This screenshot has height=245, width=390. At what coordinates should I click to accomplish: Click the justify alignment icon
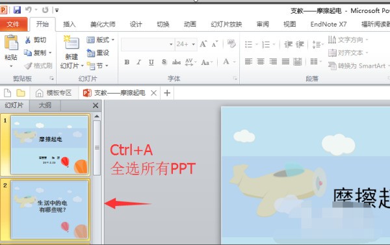285,61
